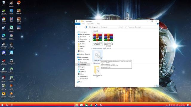
Task: Open aTube Catcher desktop shortcut
Action: pos(11,87)
